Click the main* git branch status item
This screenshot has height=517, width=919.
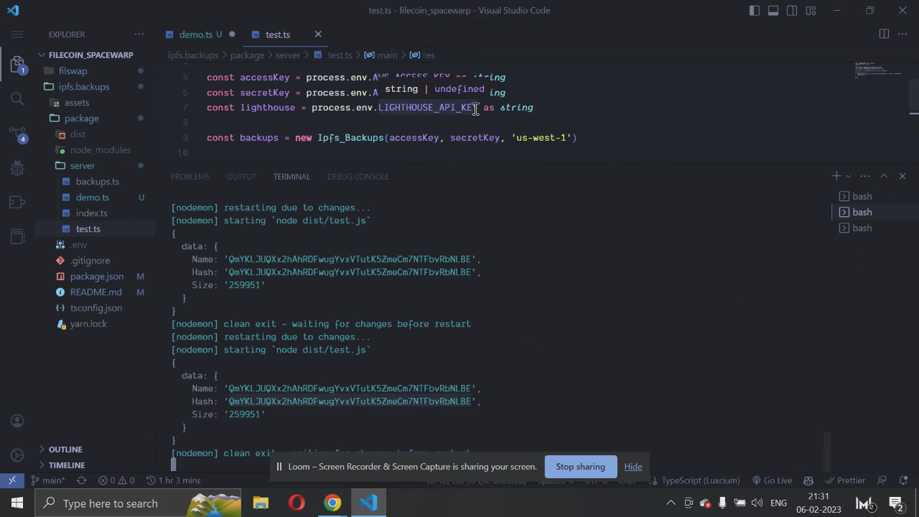pyautogui.click(x=47, y=480)
